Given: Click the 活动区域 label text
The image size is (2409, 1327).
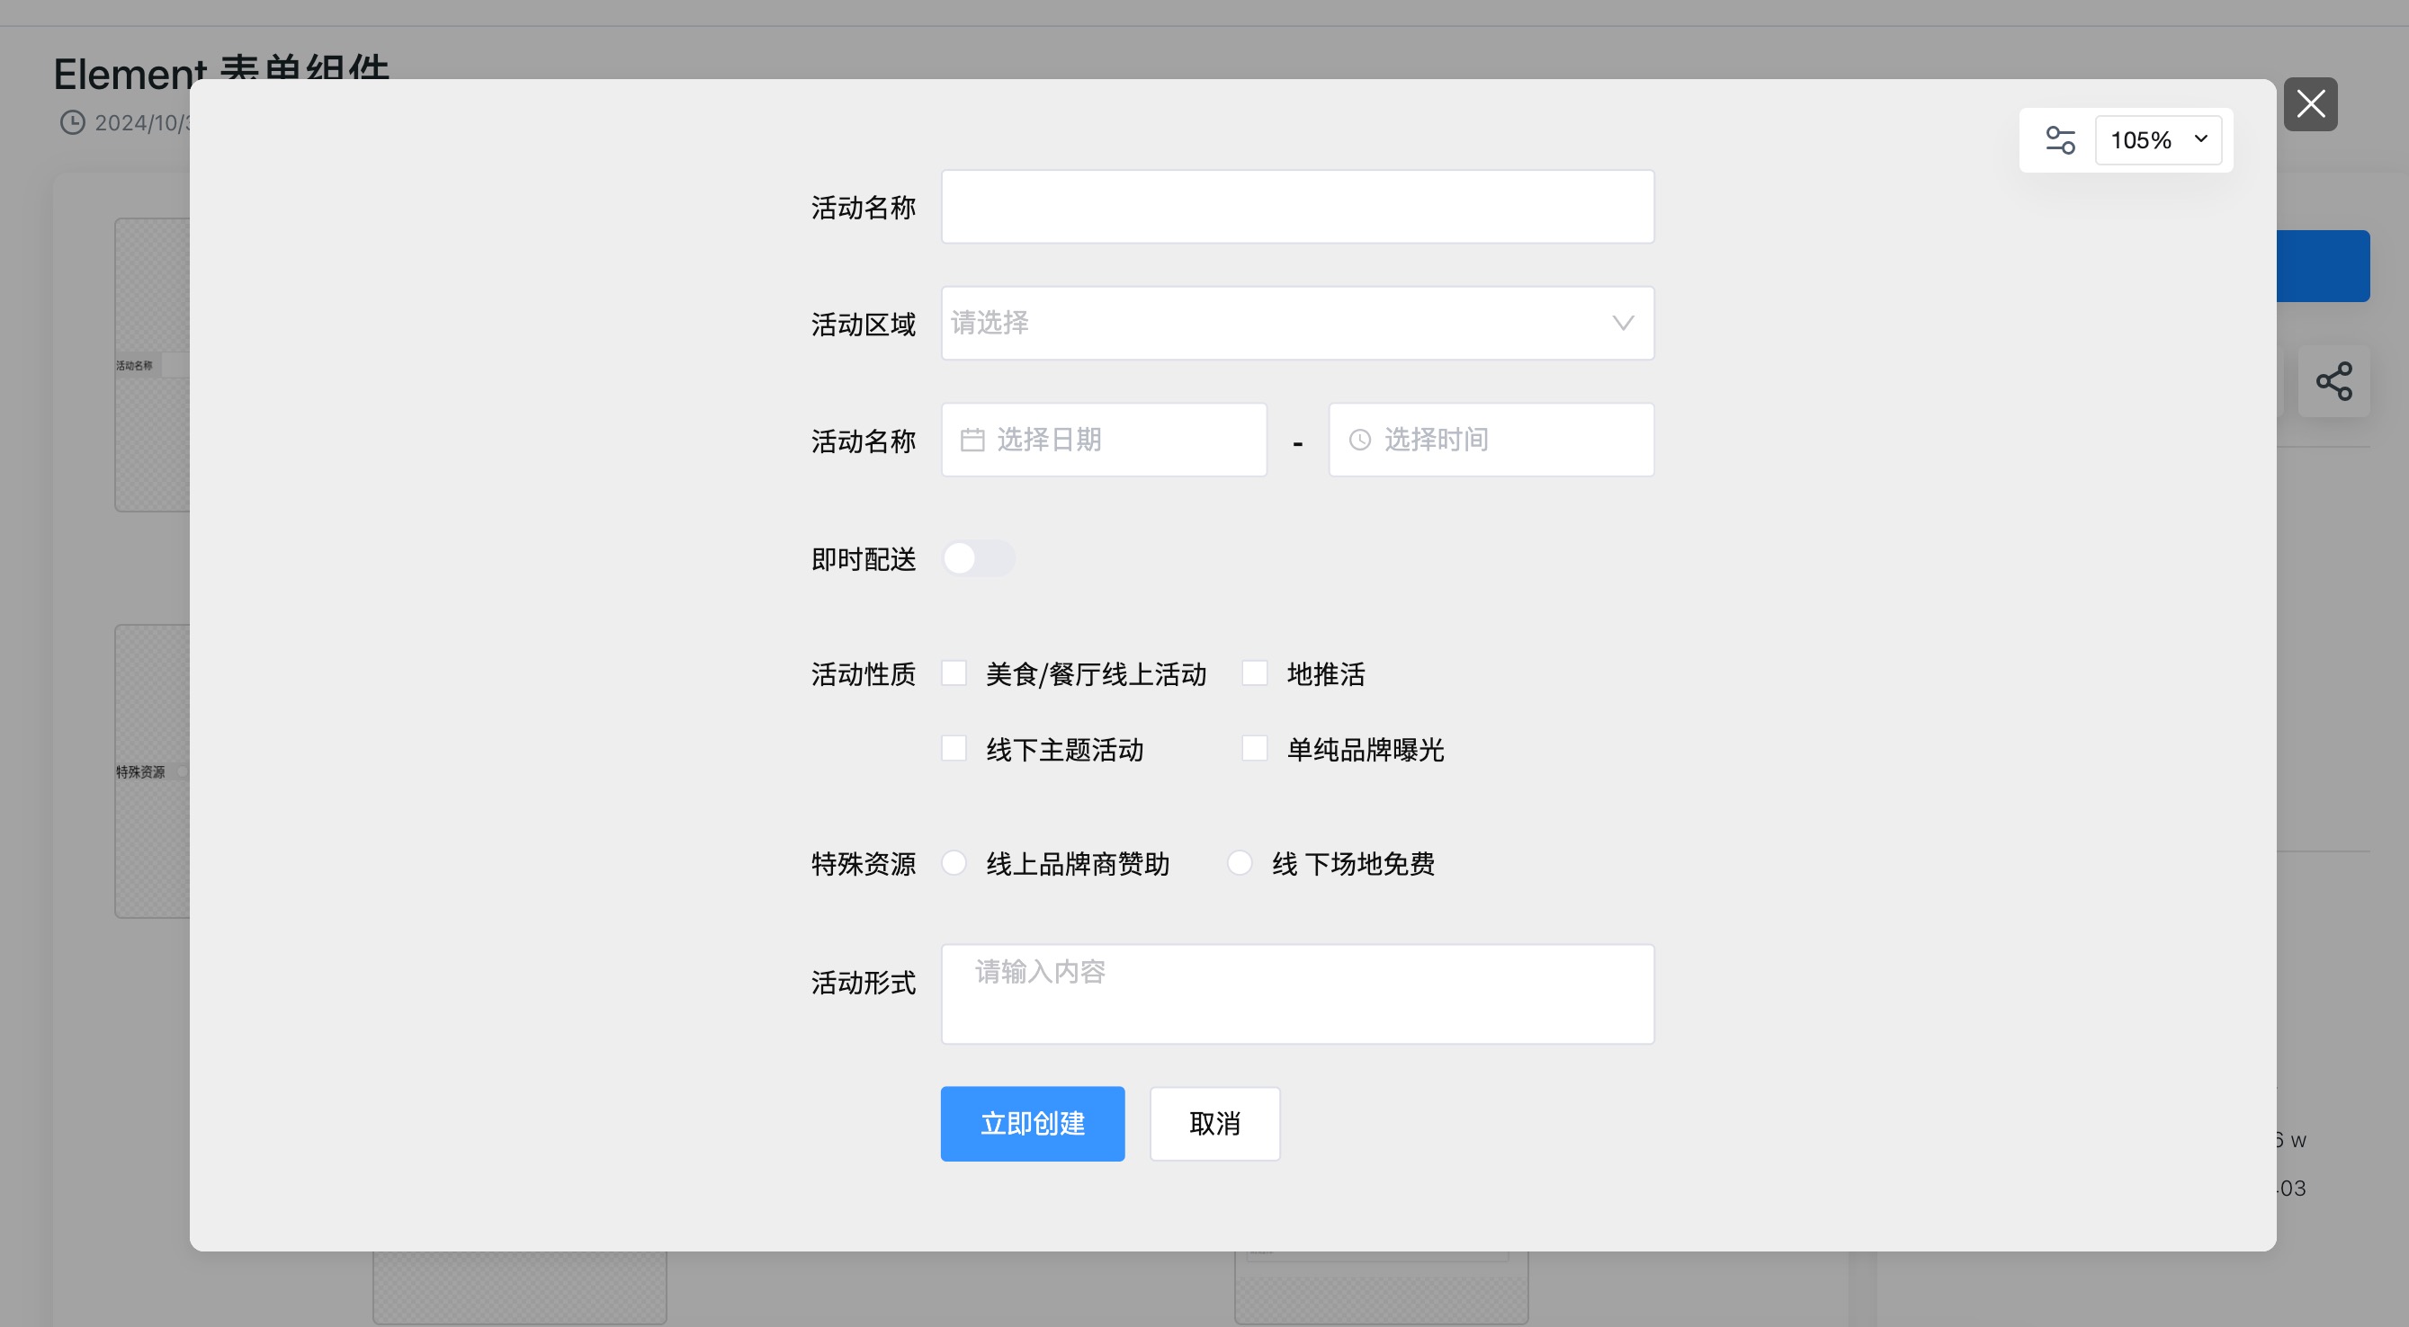Looking at the screenshot, I should (864, 325).
